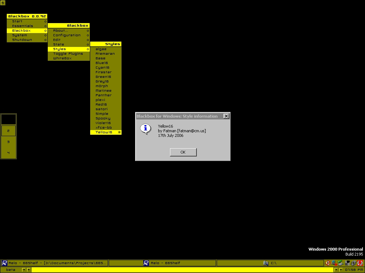The width and height of the screenshot is (365, 273).
Task: Switch to workspace 2 in the pager
Action: click(x=9, y=131)
